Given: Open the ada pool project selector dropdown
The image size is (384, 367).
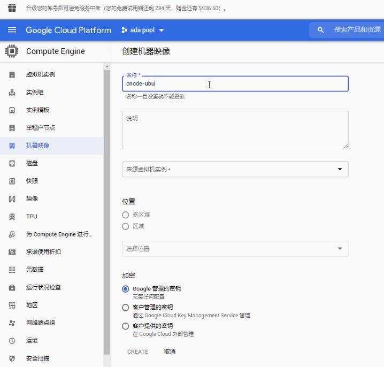Looking at the screenshot, I should [x=143, y=30].
